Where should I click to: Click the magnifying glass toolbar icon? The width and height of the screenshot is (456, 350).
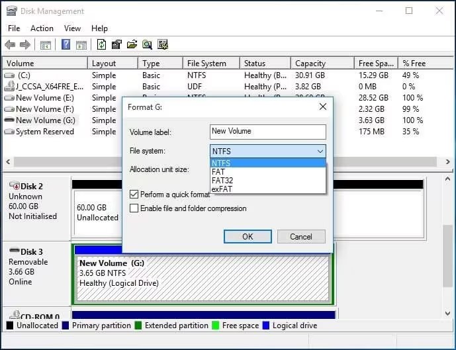[147, 45]
